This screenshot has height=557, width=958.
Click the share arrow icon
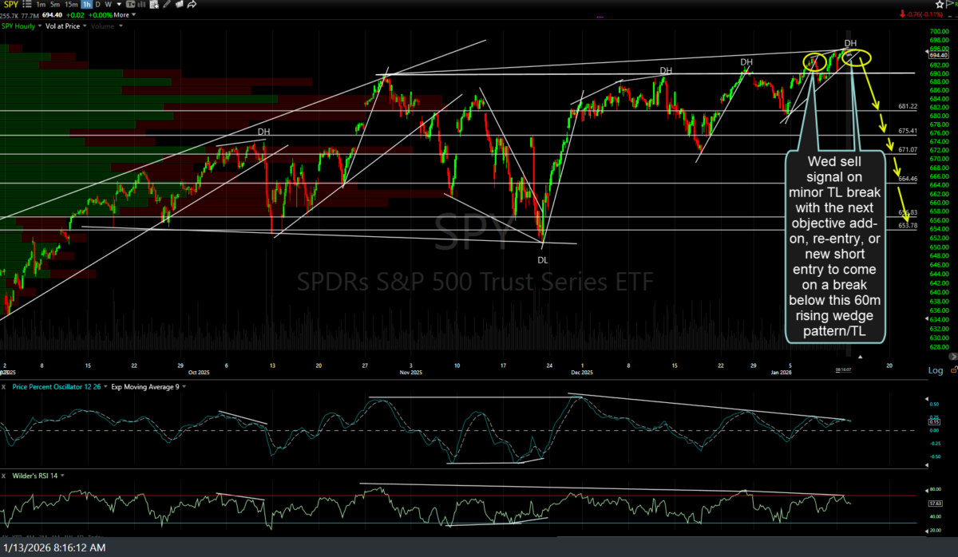click(x=192, y=5)
